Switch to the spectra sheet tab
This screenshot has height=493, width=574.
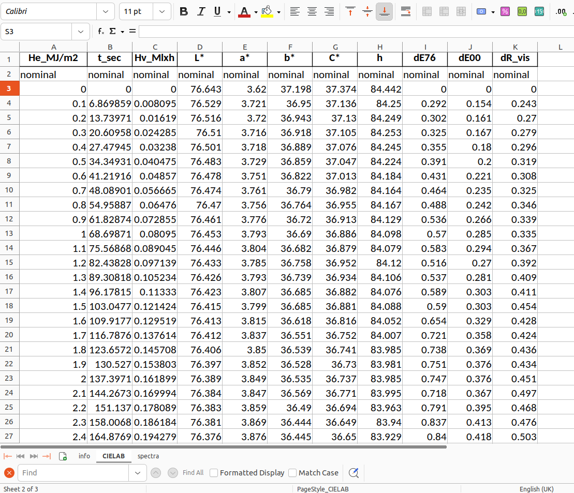coord(148,456)
